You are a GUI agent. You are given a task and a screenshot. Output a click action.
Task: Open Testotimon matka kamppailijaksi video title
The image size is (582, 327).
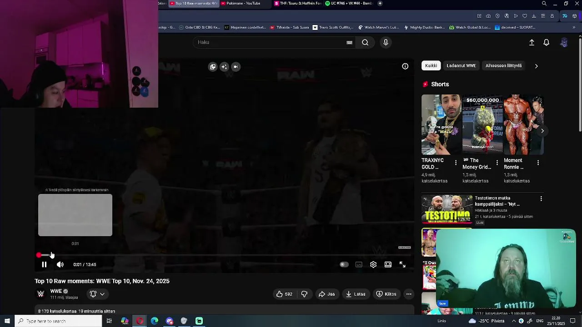tap(497, 201)
